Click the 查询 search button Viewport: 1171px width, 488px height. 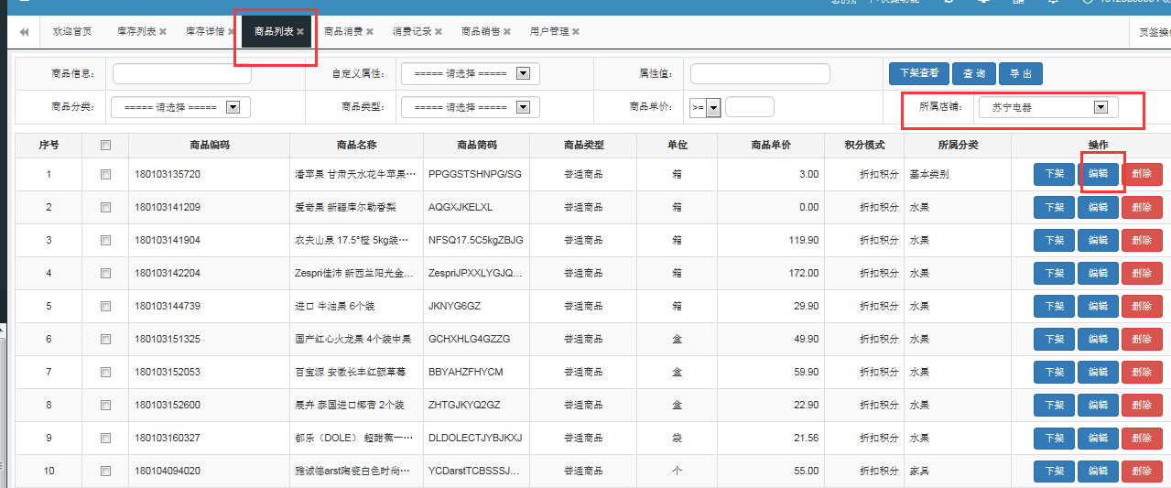974,74
